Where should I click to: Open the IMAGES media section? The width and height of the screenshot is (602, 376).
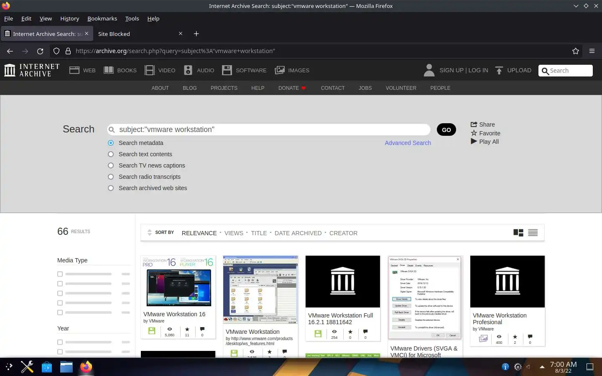click(292, 70)
